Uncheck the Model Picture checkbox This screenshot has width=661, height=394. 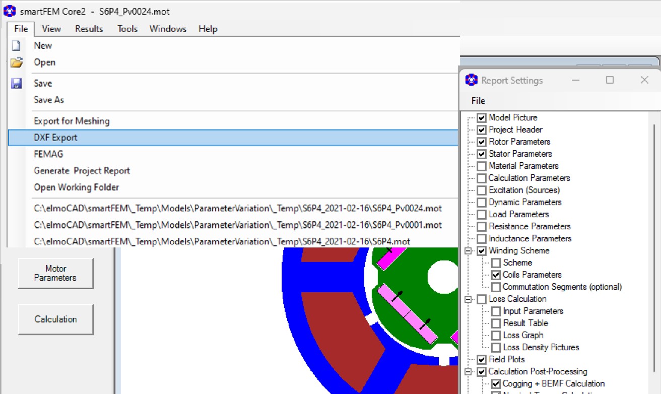tap(482, 117)
